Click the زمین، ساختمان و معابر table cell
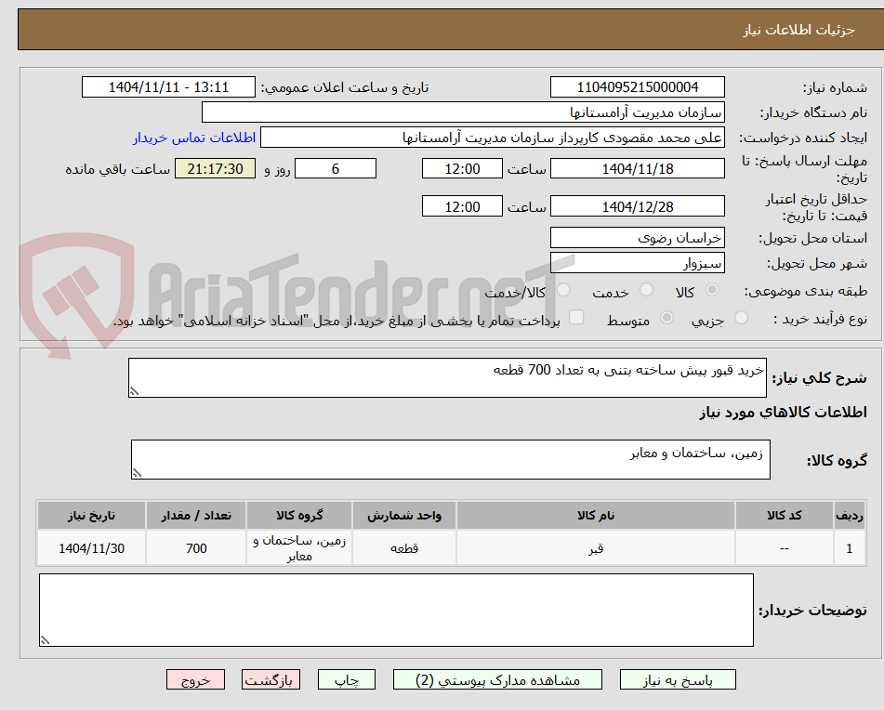Image resolution: width=884 pixels, height=710 pixels. click(x=299, y=547)
